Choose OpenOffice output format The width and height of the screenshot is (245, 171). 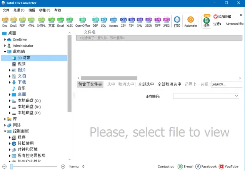pyautogui.click(x=82, y=22)
